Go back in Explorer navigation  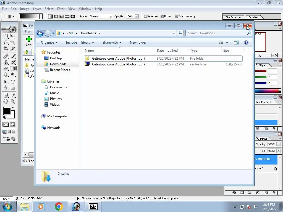(40, 33)
